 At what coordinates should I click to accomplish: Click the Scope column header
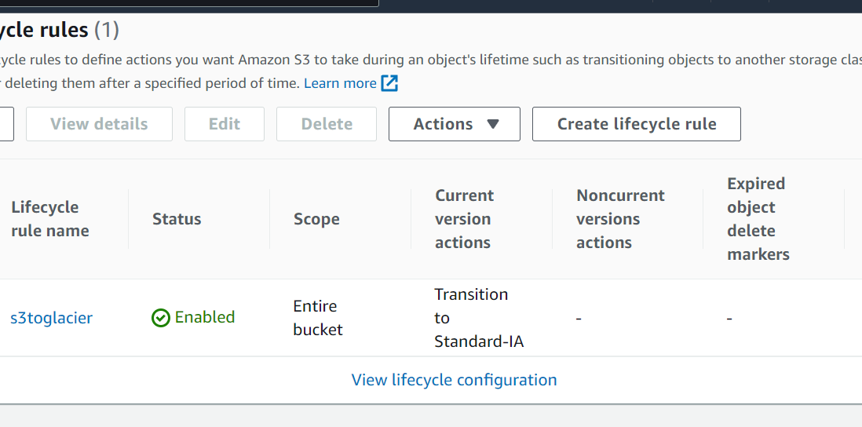point(316,219)
